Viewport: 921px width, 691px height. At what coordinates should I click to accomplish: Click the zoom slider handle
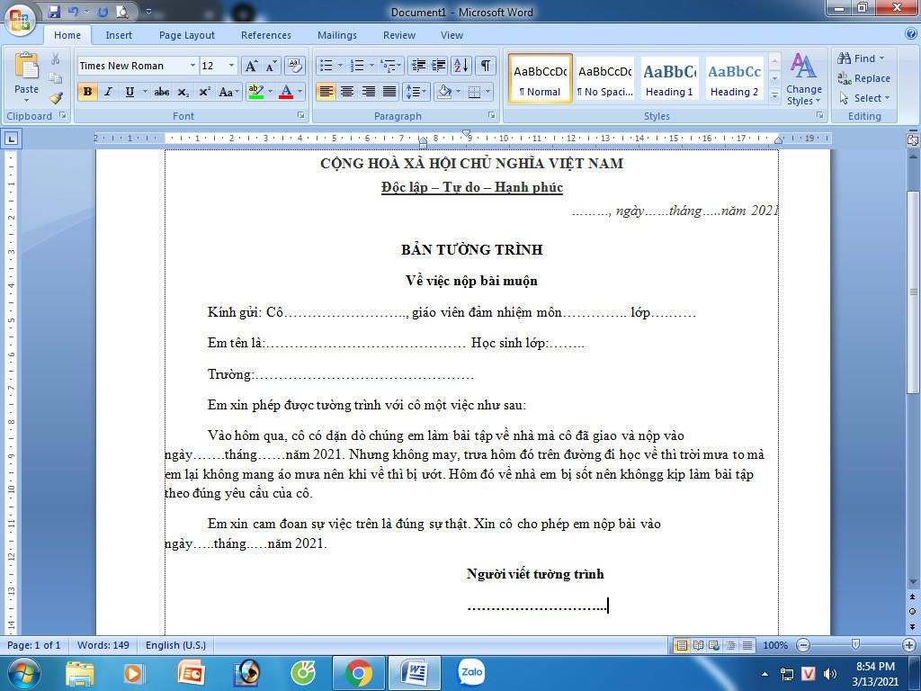point(855,645)
